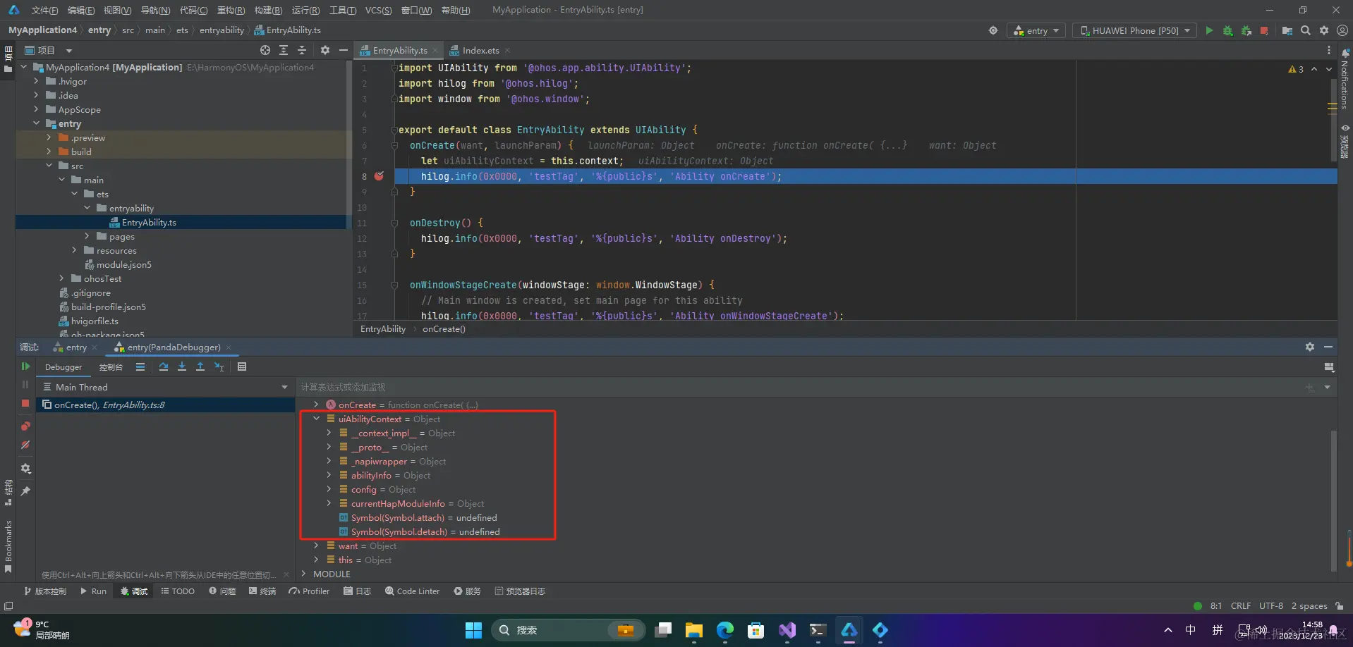
Task: Click the Evaluate Expression calculator icon
Action: pyautogui.click(x=242, y=366)
